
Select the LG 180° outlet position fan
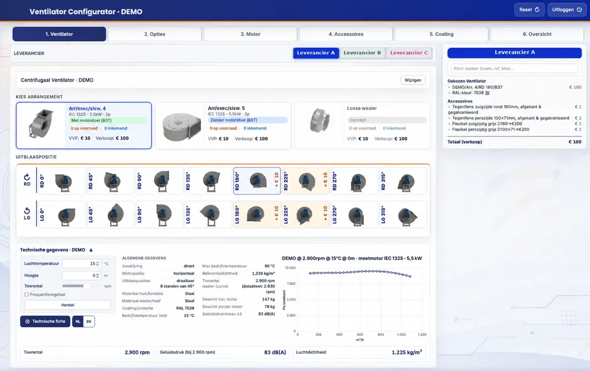257,214
